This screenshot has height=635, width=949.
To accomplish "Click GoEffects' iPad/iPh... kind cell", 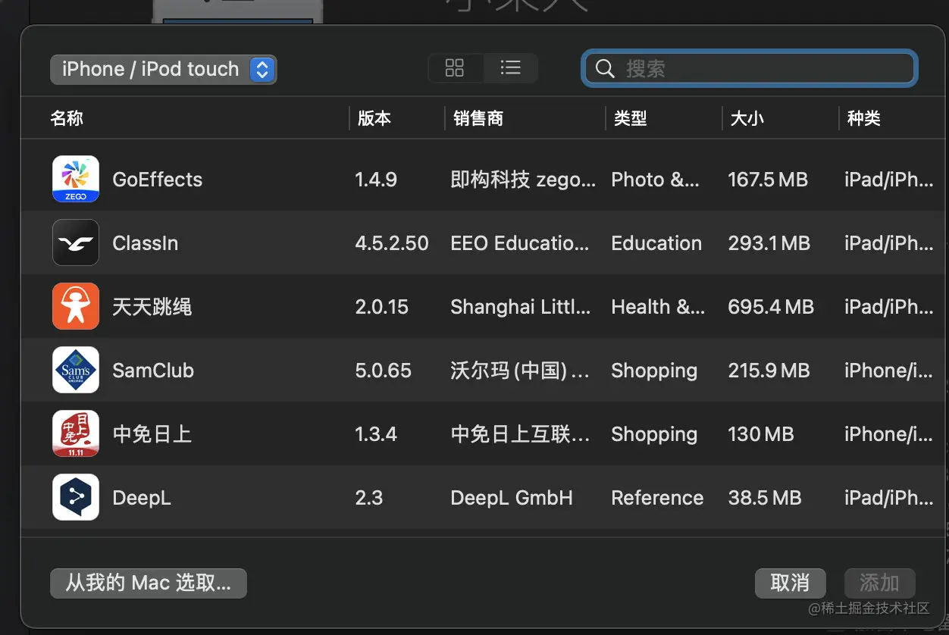I will [889, 180].
